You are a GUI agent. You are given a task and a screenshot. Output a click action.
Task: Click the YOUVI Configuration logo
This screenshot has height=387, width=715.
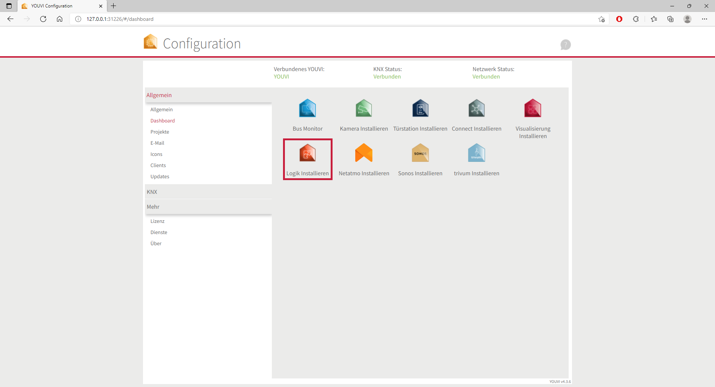tap(150, 42)
